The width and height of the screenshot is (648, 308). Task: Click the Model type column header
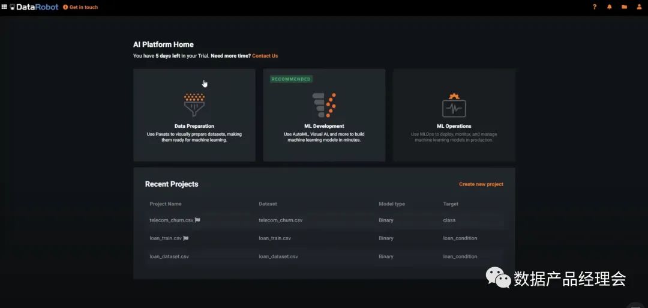pyautogui.click(x=392, y=204)
